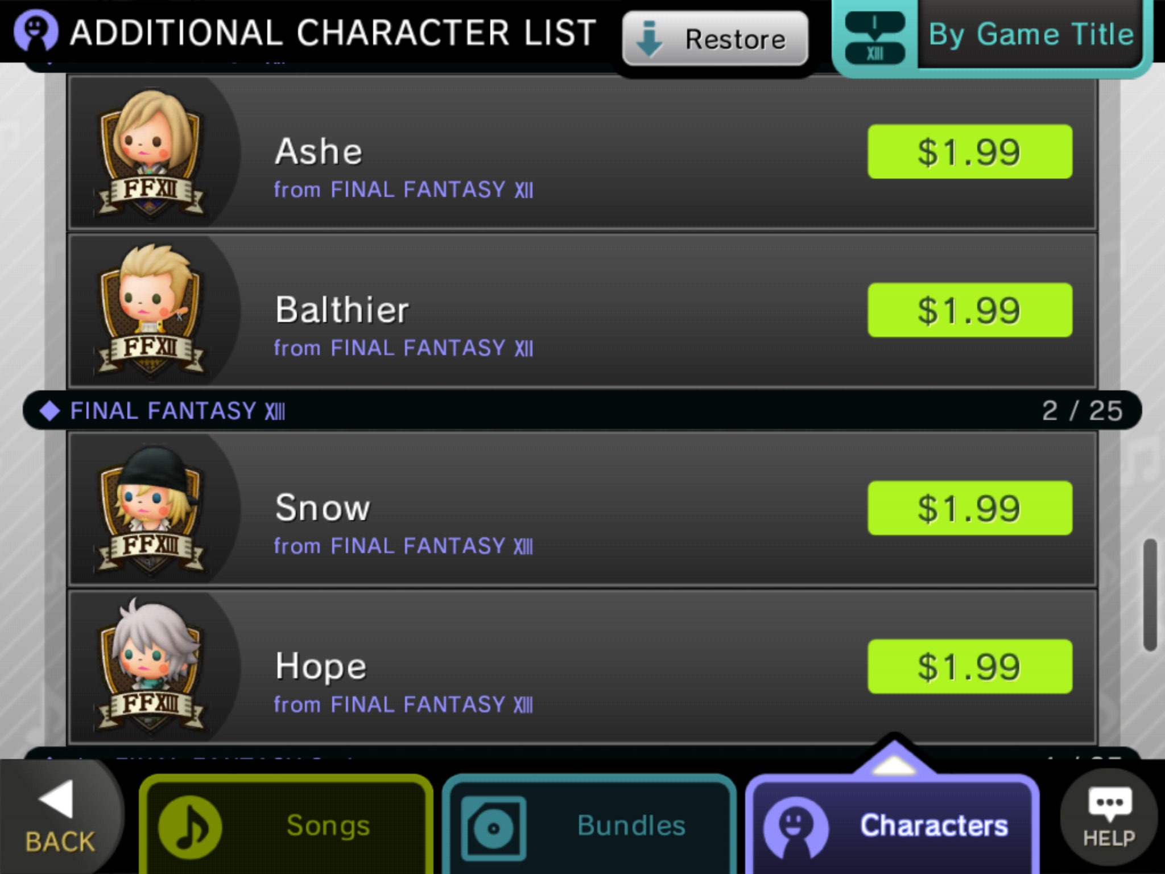Click the vertical scrollbar thumb on right

[1150, 595]
